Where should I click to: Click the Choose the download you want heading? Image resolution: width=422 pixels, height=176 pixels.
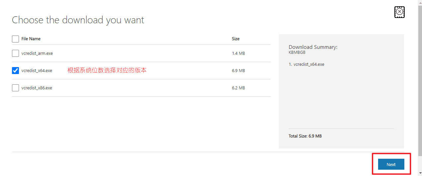pyautogui.click(x=78, y=20)
